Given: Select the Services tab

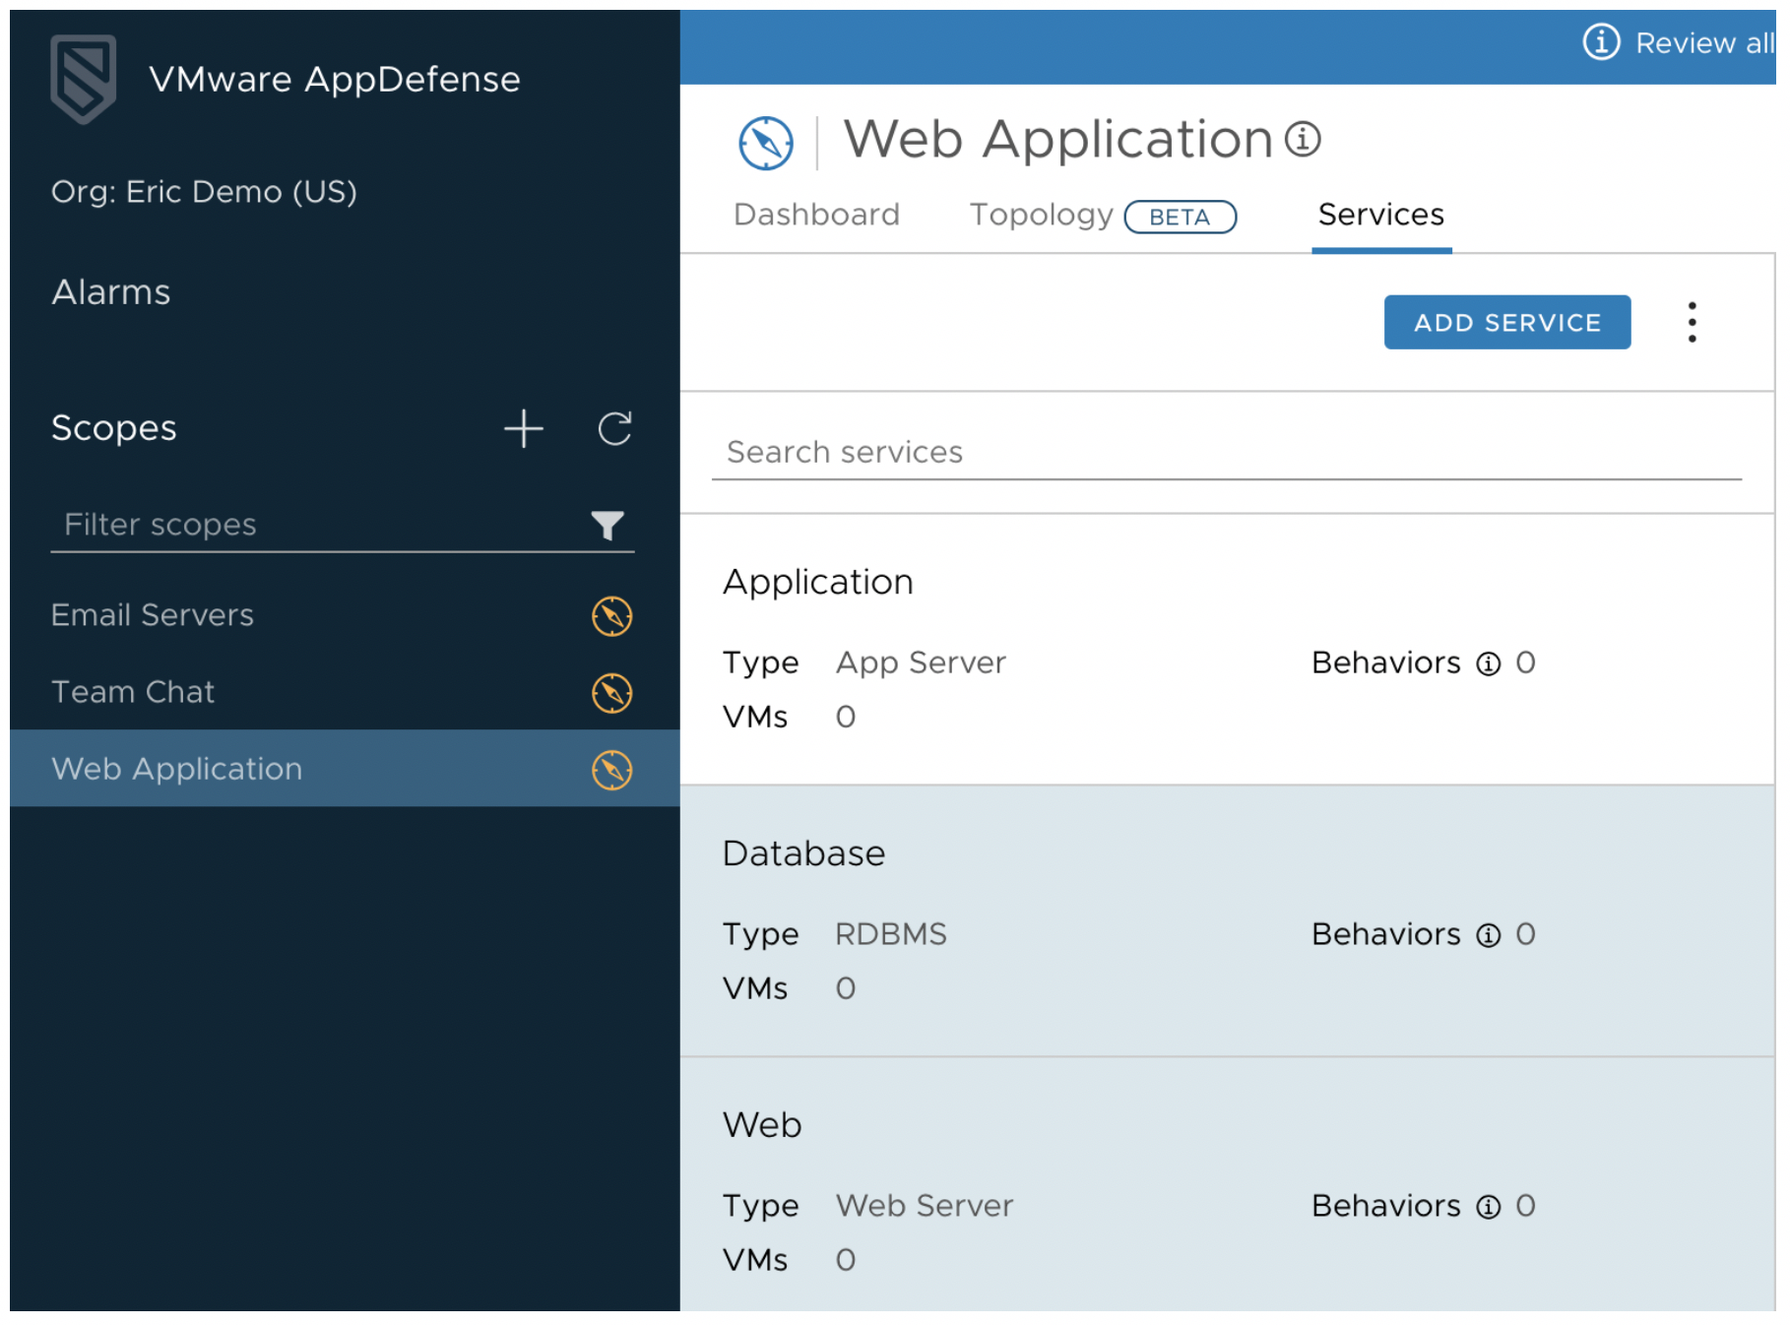Looking at the screenshot, I should coord(1379,215).
